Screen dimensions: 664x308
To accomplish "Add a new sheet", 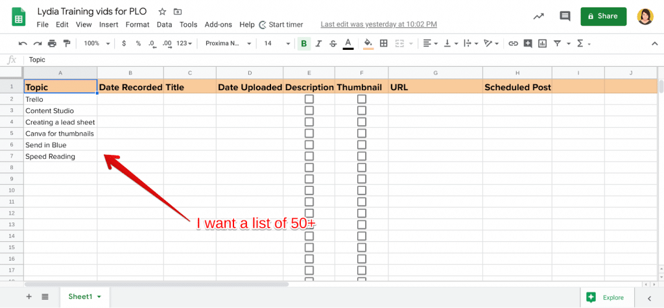I will (29, 296).
